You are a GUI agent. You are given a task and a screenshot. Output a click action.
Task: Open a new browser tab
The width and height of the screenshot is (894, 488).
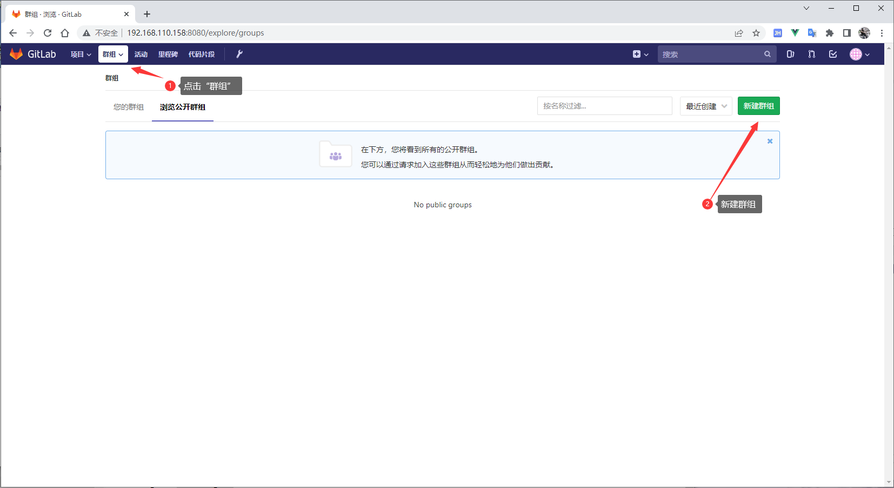tap(147, 14)
